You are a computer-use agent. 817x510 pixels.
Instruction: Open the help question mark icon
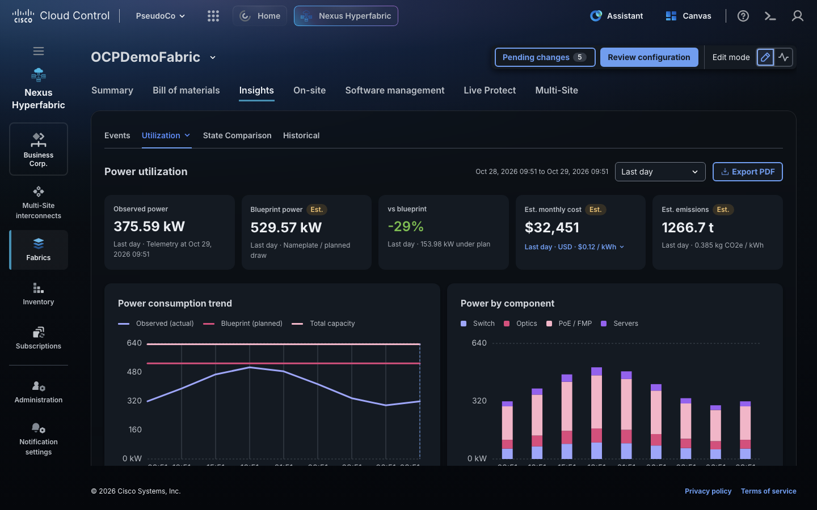pyautogui.click(x=743, y=16)
